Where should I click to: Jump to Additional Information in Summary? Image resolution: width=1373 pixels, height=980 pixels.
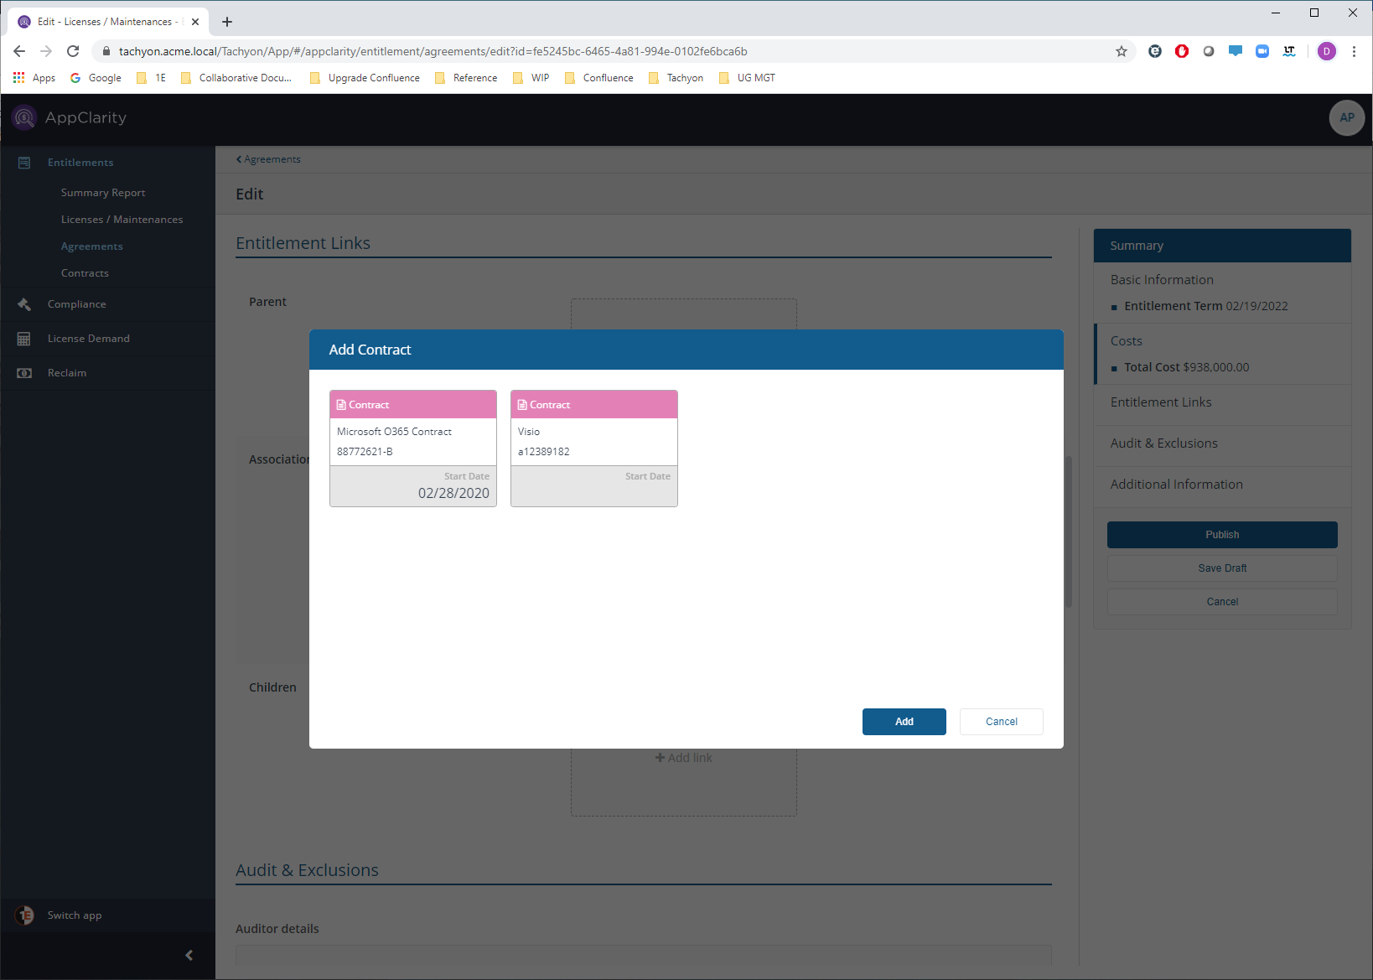tap(1176, 485)
